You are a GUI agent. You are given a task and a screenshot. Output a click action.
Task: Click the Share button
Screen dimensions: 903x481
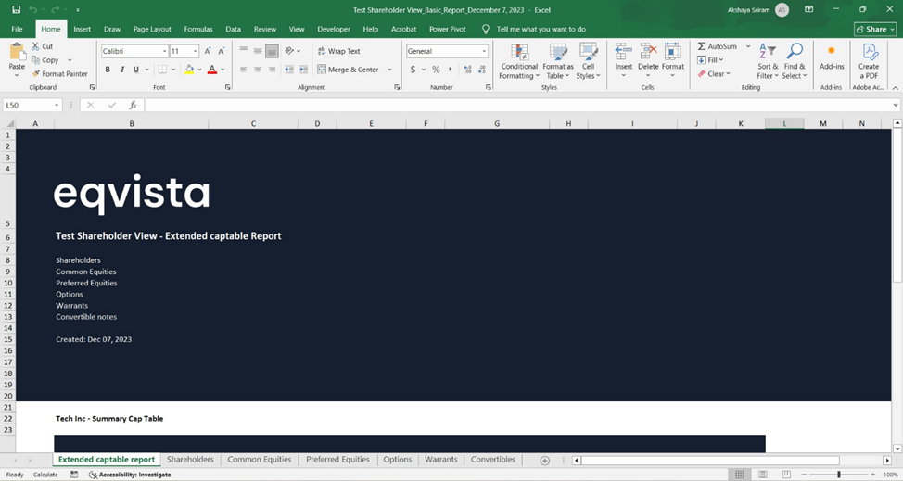(875, 29)
